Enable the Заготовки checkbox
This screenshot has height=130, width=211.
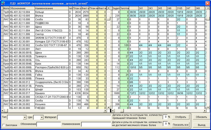(x=4, y=125)
